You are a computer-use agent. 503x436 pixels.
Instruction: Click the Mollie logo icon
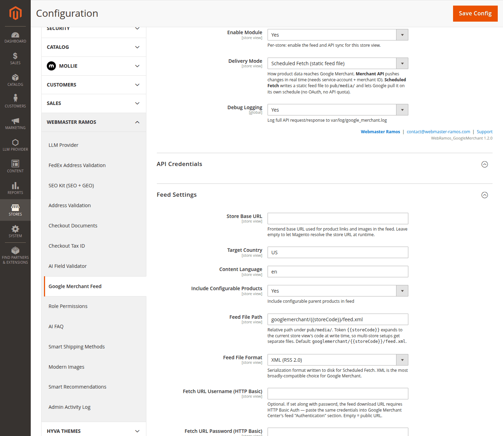(x=51, y=66)
